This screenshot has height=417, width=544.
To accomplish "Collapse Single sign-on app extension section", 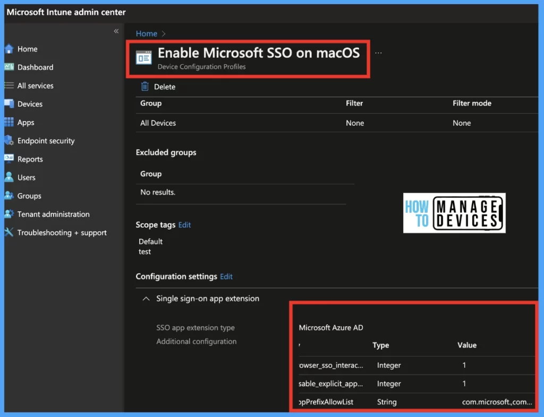I will pos(146,299).
